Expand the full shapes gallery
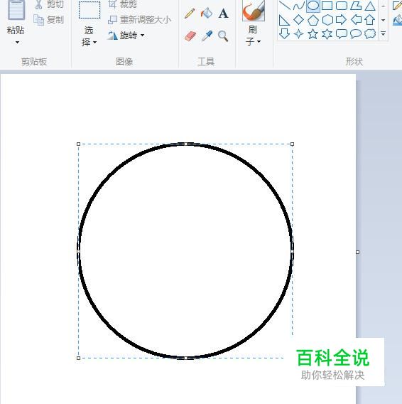402x404 pixels. point(383,33)
